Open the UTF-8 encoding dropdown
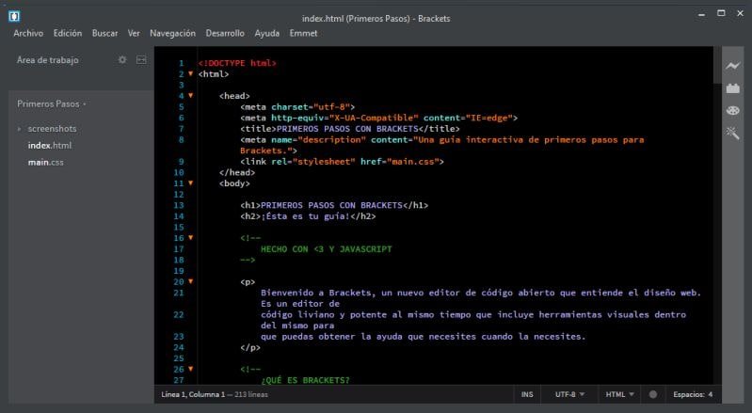The width and height of the screenshot is (752, 413). [x=569, y=394]
